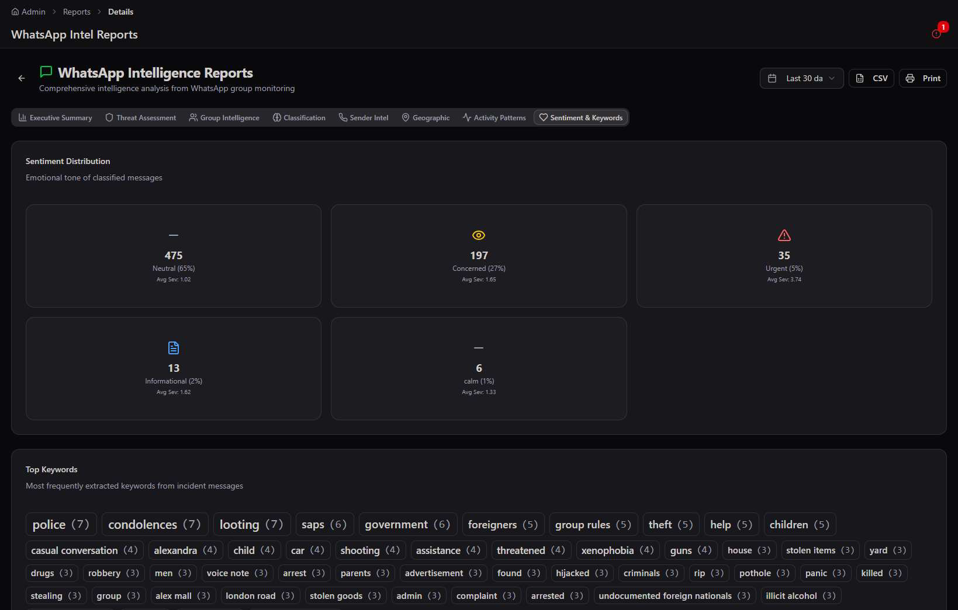Click the looting (7) keyword tag
The image size is (958, 610).
[x=251, y=524]
